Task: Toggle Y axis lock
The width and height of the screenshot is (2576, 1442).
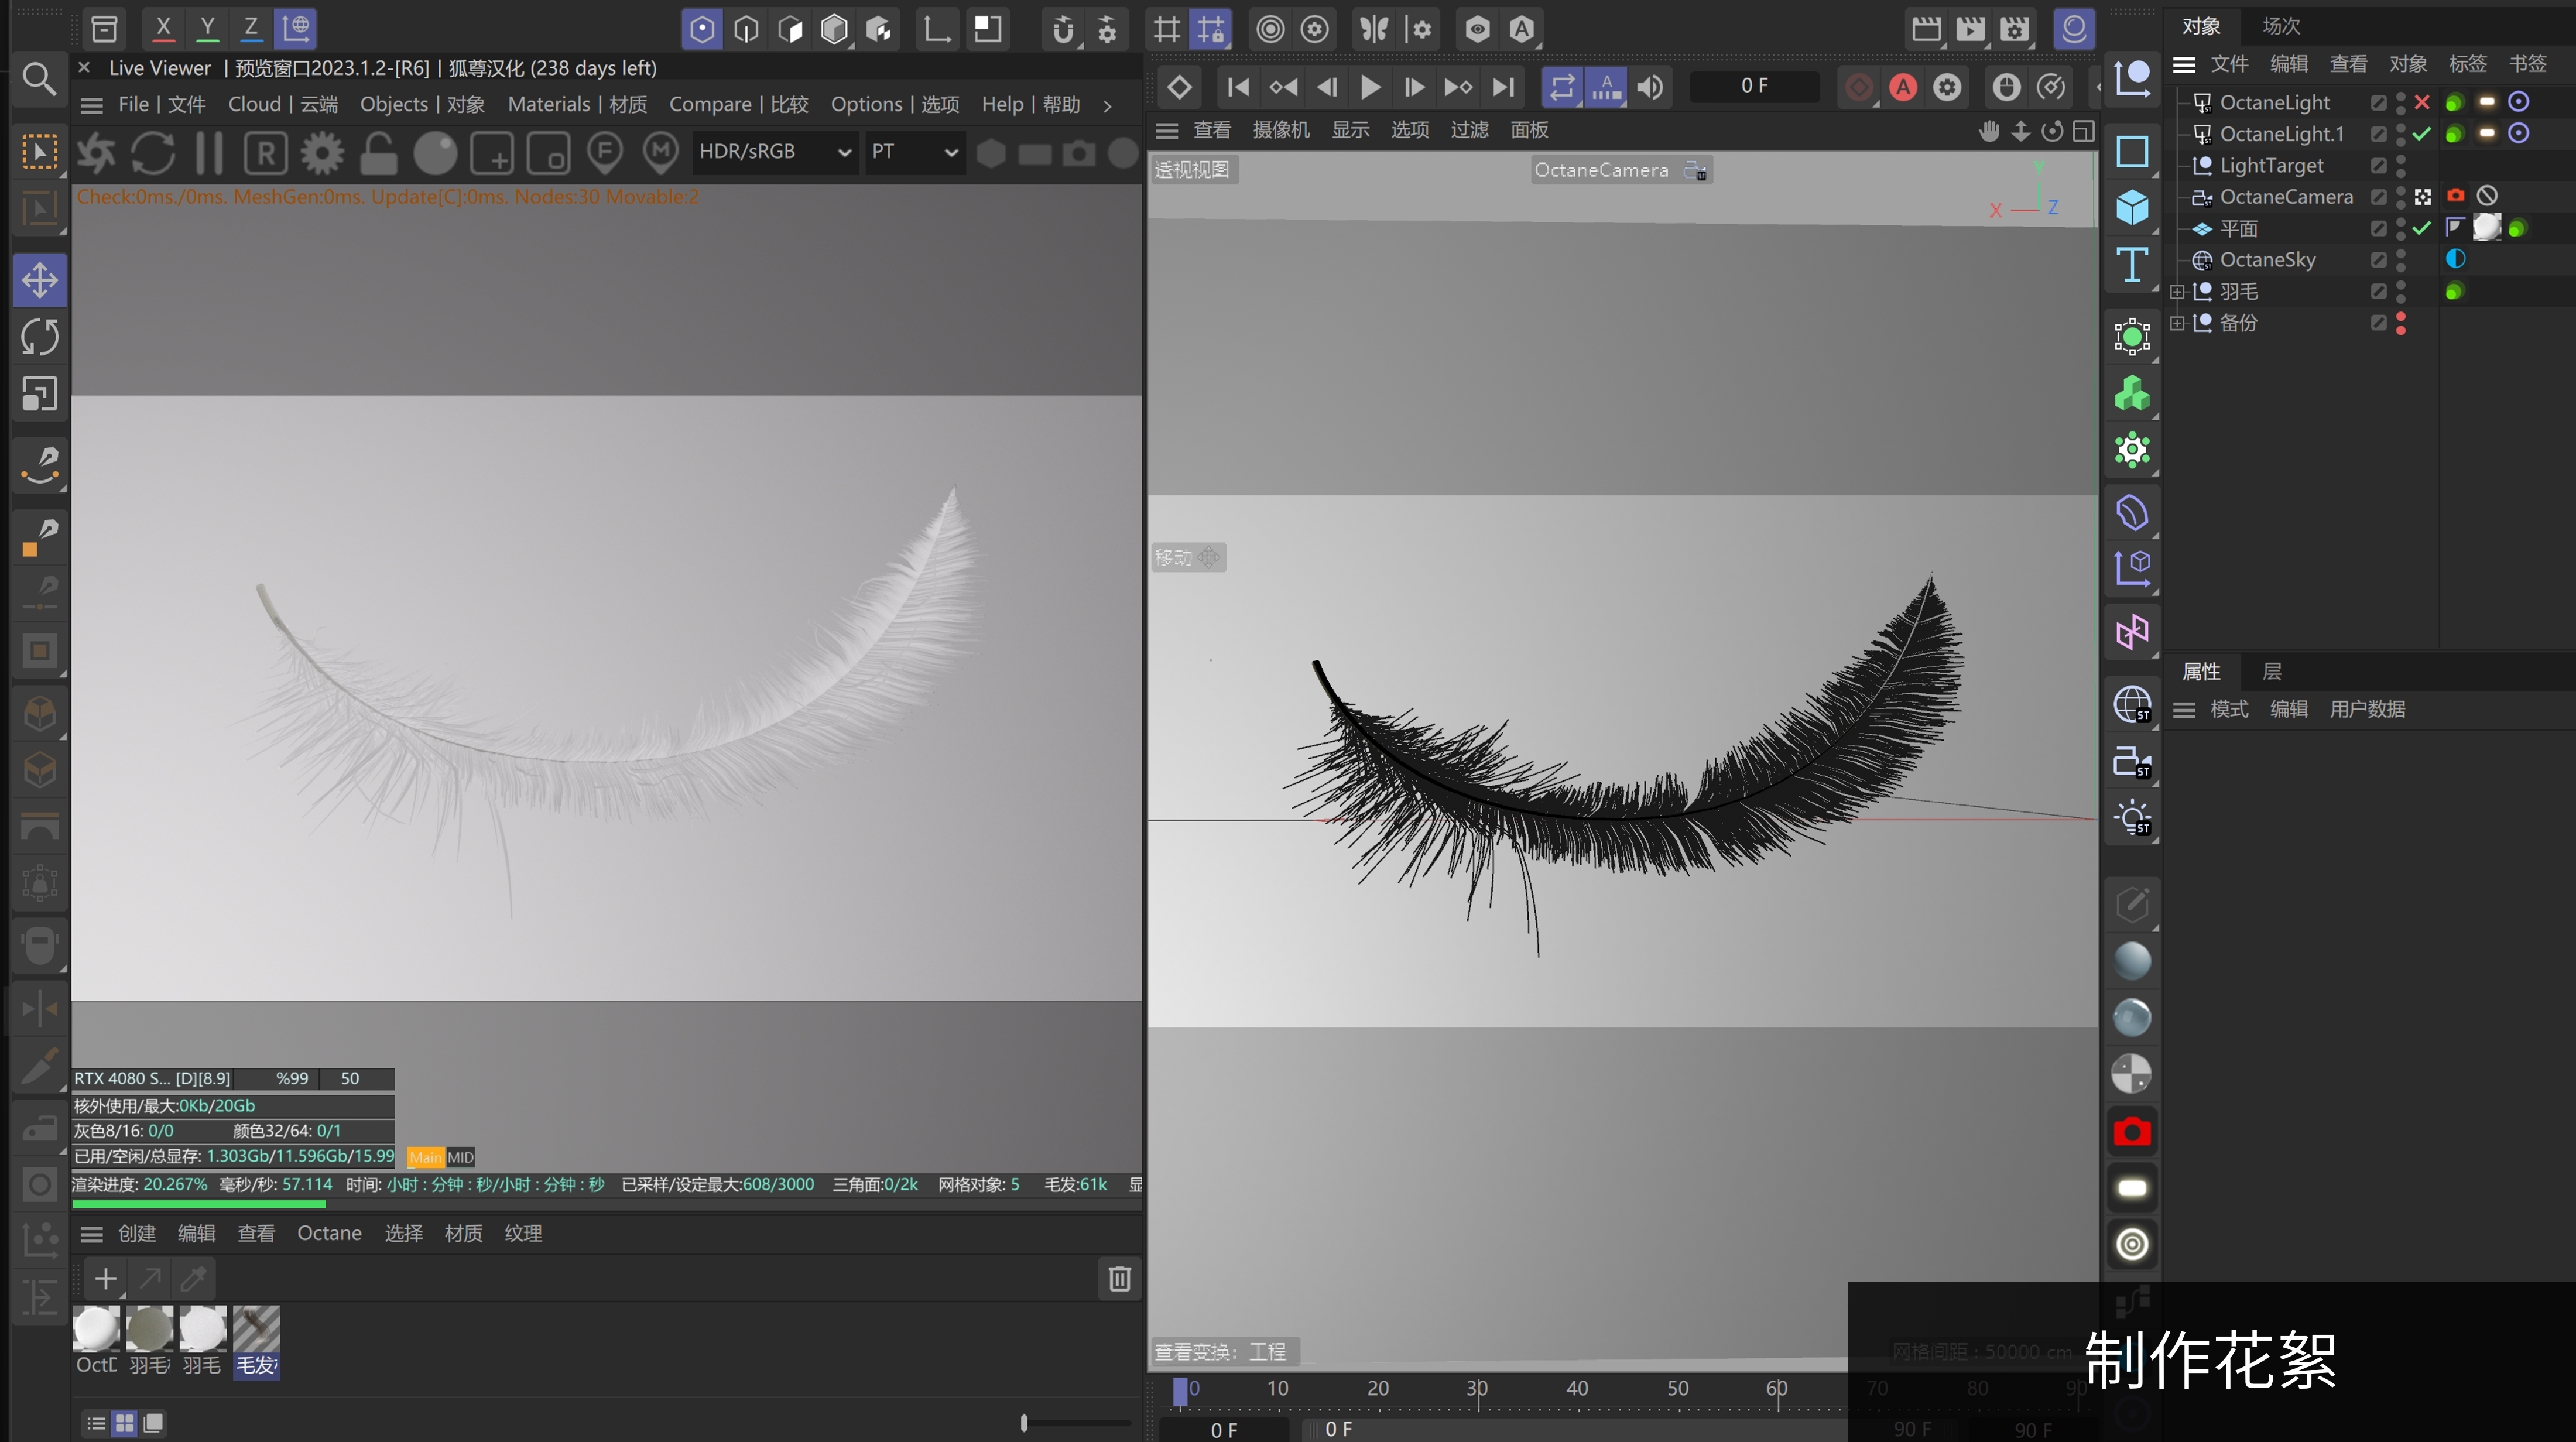Action: coord(208,28)
